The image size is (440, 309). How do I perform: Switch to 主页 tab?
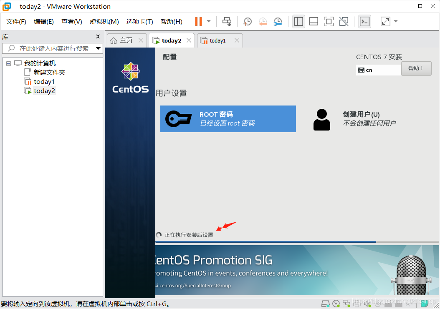[x=126, y=40]
